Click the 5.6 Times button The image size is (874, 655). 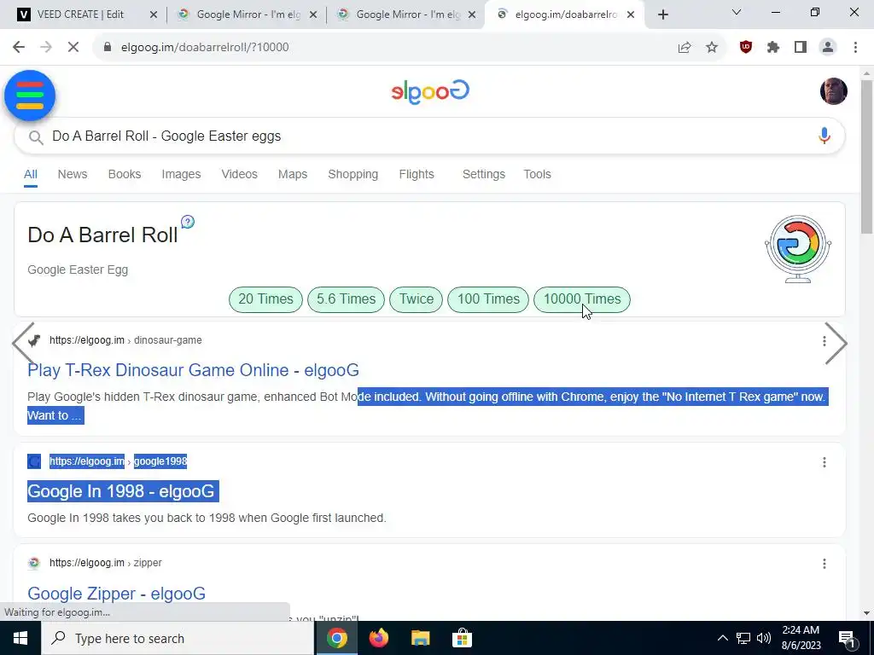(x=347, y=299)
